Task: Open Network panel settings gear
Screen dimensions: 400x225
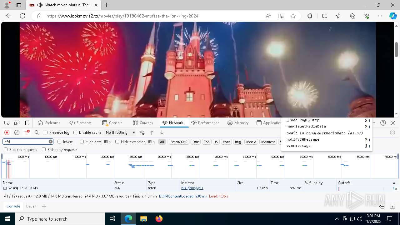Action: point(392,132)
